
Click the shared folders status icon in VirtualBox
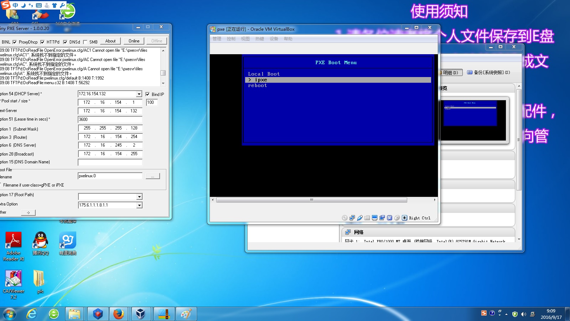(x=367, y=218)
